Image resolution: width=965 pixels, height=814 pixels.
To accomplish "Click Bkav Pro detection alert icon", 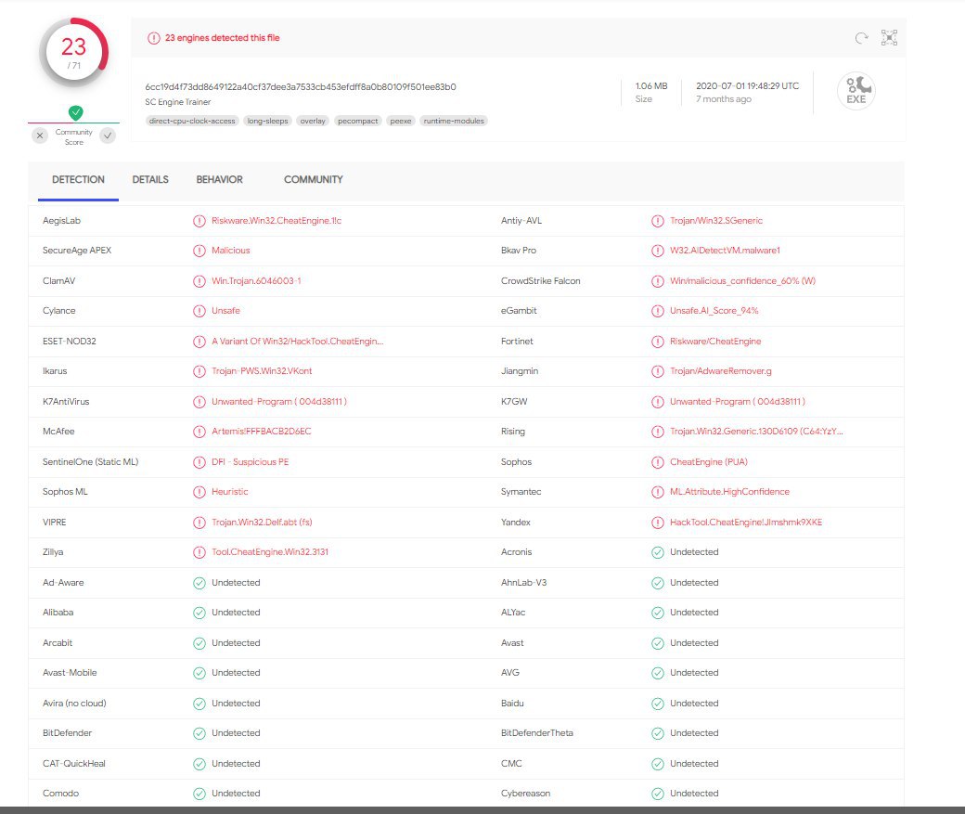I will point(658,251).
